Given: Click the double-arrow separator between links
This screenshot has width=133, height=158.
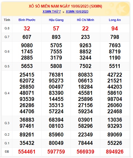Looking at the screenshot, I should coord(63,12).
